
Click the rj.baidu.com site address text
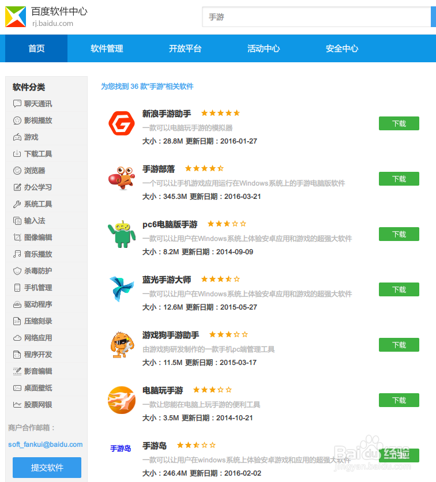coord(52,24)
